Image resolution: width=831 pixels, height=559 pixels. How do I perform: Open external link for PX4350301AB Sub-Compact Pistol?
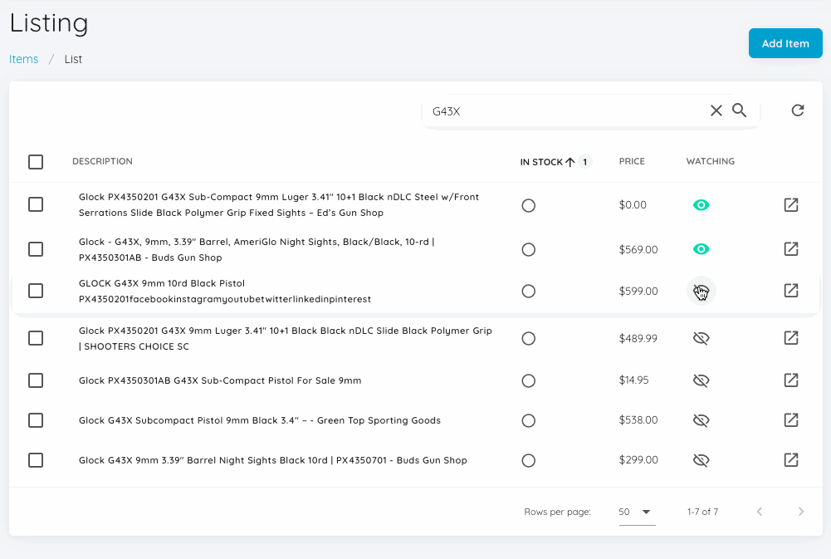coord(790,380)
